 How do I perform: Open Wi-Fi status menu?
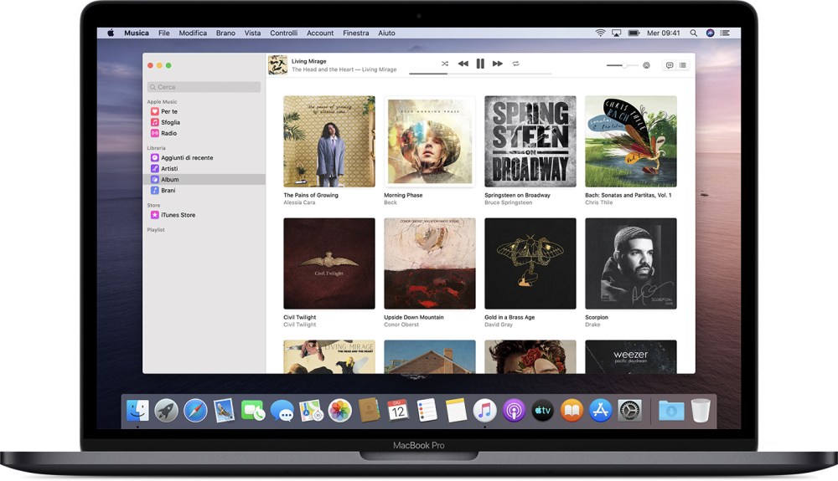pos(601,33)
